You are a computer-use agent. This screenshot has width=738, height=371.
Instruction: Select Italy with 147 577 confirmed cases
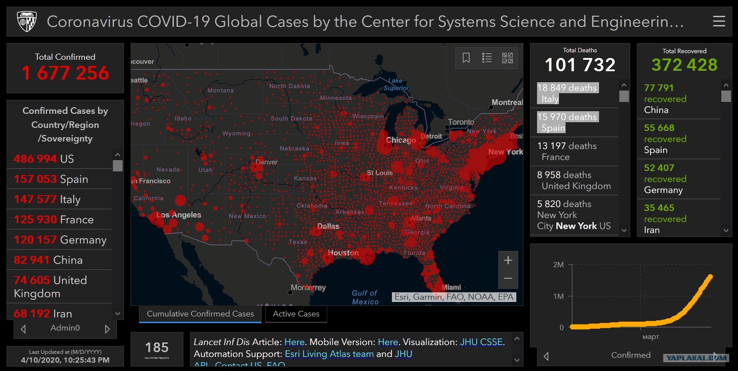coord(60,199)
